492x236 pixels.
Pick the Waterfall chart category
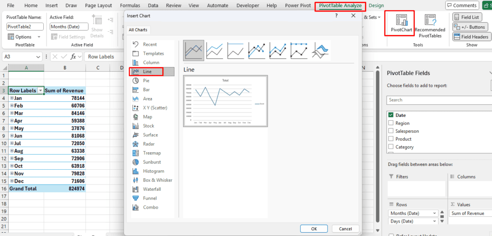coord(152,189)
